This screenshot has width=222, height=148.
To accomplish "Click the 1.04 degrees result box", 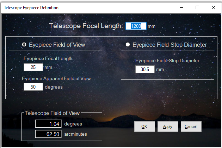I will [48, 124].
